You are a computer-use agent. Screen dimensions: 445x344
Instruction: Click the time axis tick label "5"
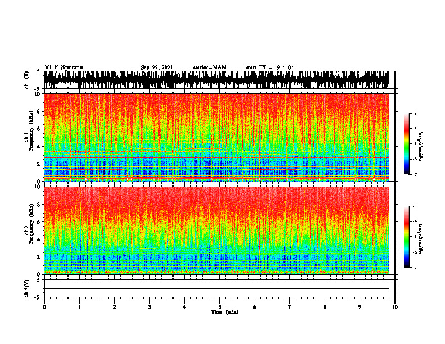click(x=220, y=307)
